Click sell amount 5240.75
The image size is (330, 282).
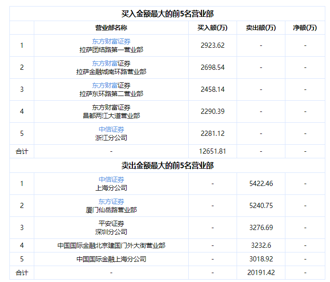(261, 206)
